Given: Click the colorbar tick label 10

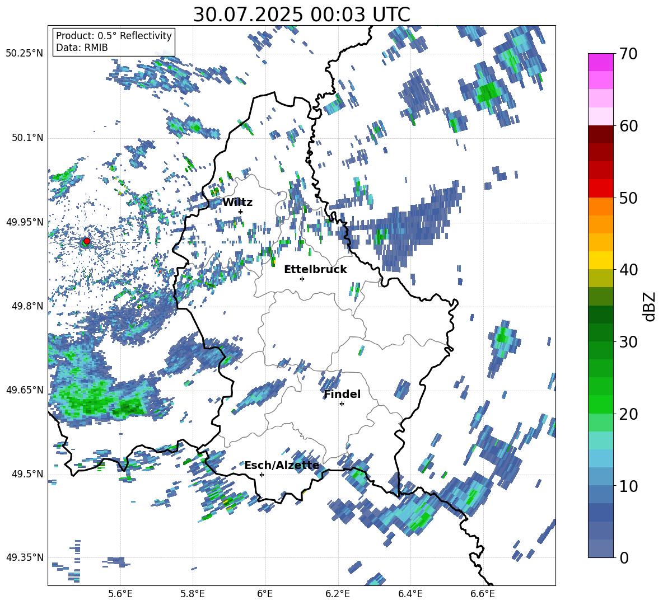Looking at the screenshot, I should point(628,486).
